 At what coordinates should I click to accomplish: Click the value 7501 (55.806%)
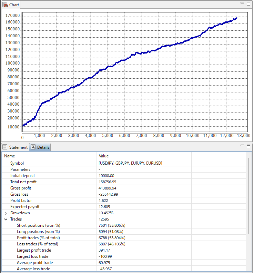(112, 225)
